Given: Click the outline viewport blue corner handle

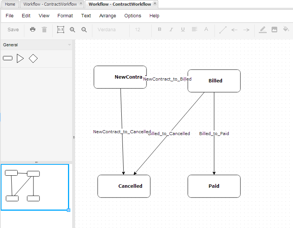Looking at the screenshot, I should (69, 210).
